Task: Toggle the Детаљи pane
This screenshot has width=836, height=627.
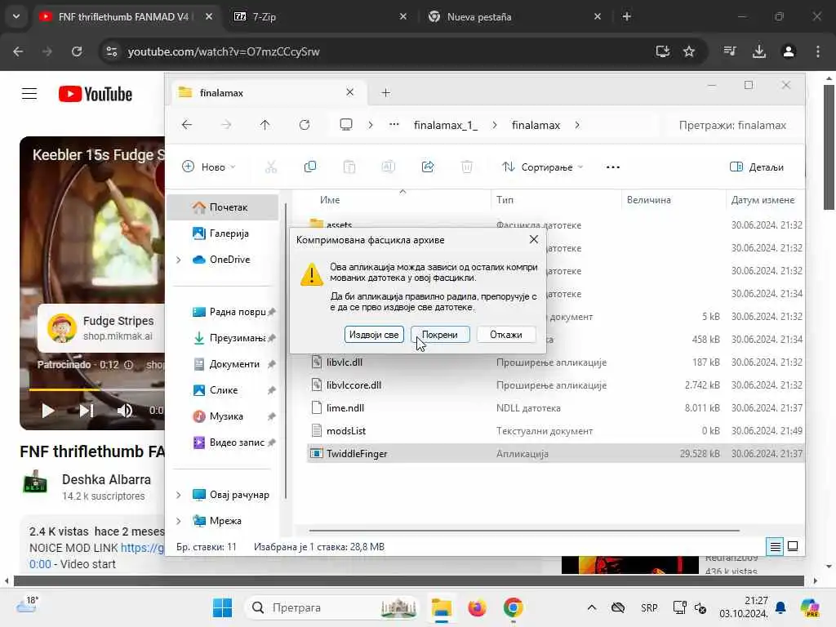Action: click(x=757, y=167)
